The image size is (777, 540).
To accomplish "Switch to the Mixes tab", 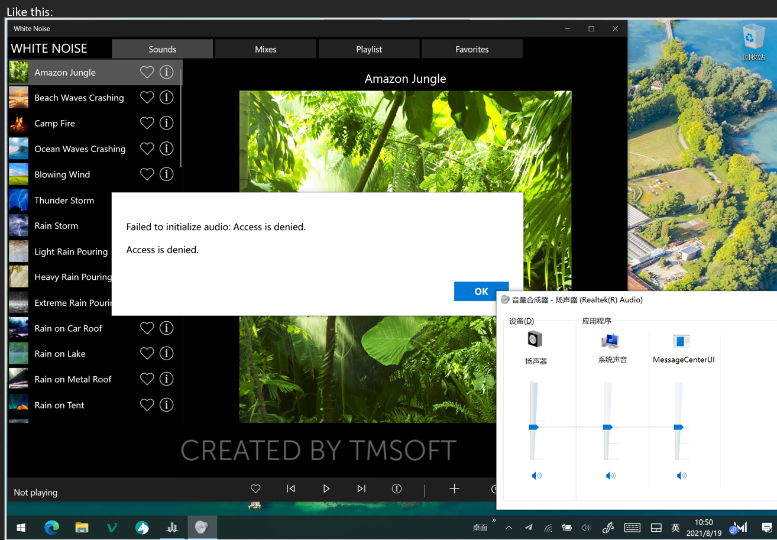I will pyautogui.click(x=265, y=48).
